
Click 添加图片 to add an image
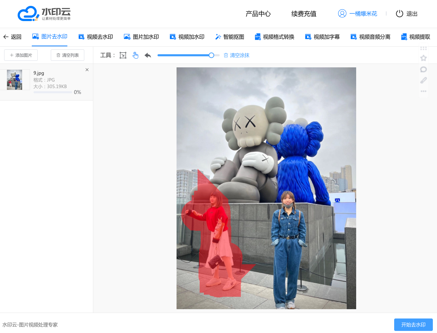(21, 55)
